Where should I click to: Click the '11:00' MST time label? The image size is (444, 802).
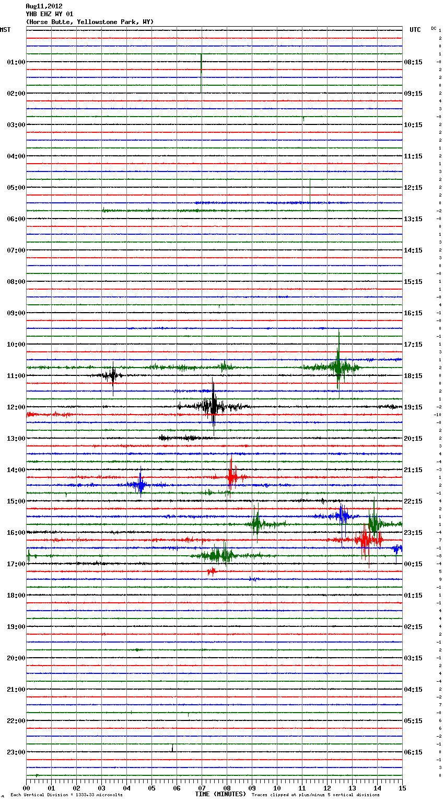coord(16,376)
